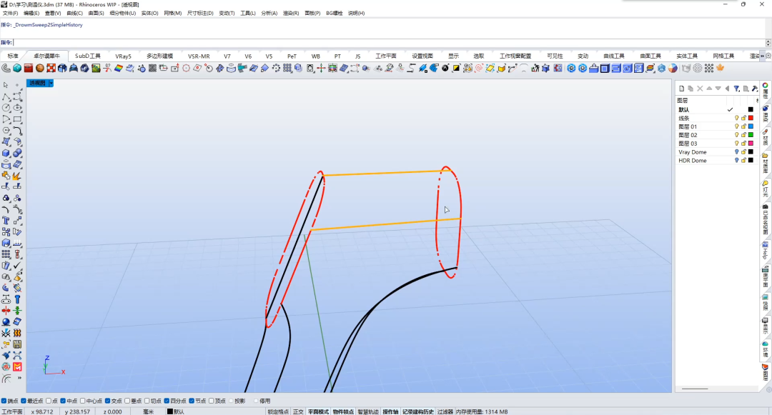Open the 属性 properties side panel tab

coord(766,91)
